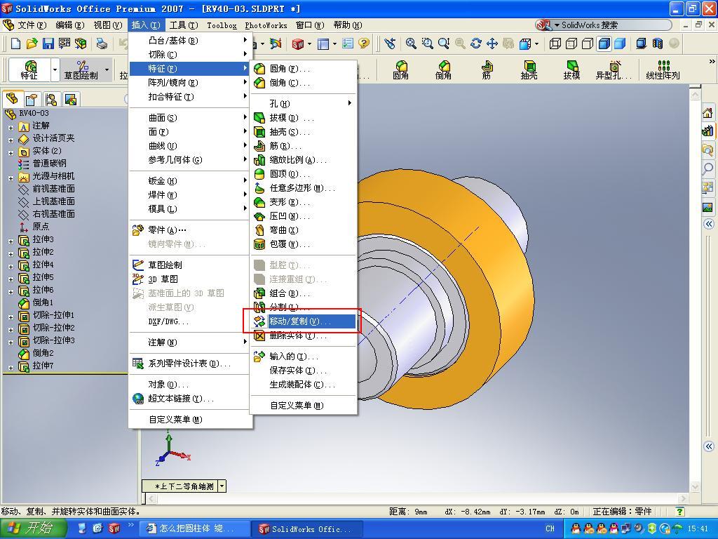Select 前视基准面 in the tree

(53, 188)
